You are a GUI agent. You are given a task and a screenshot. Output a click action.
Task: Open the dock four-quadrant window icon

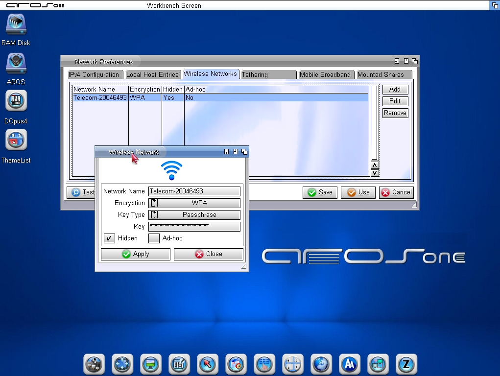click(293, 364)
